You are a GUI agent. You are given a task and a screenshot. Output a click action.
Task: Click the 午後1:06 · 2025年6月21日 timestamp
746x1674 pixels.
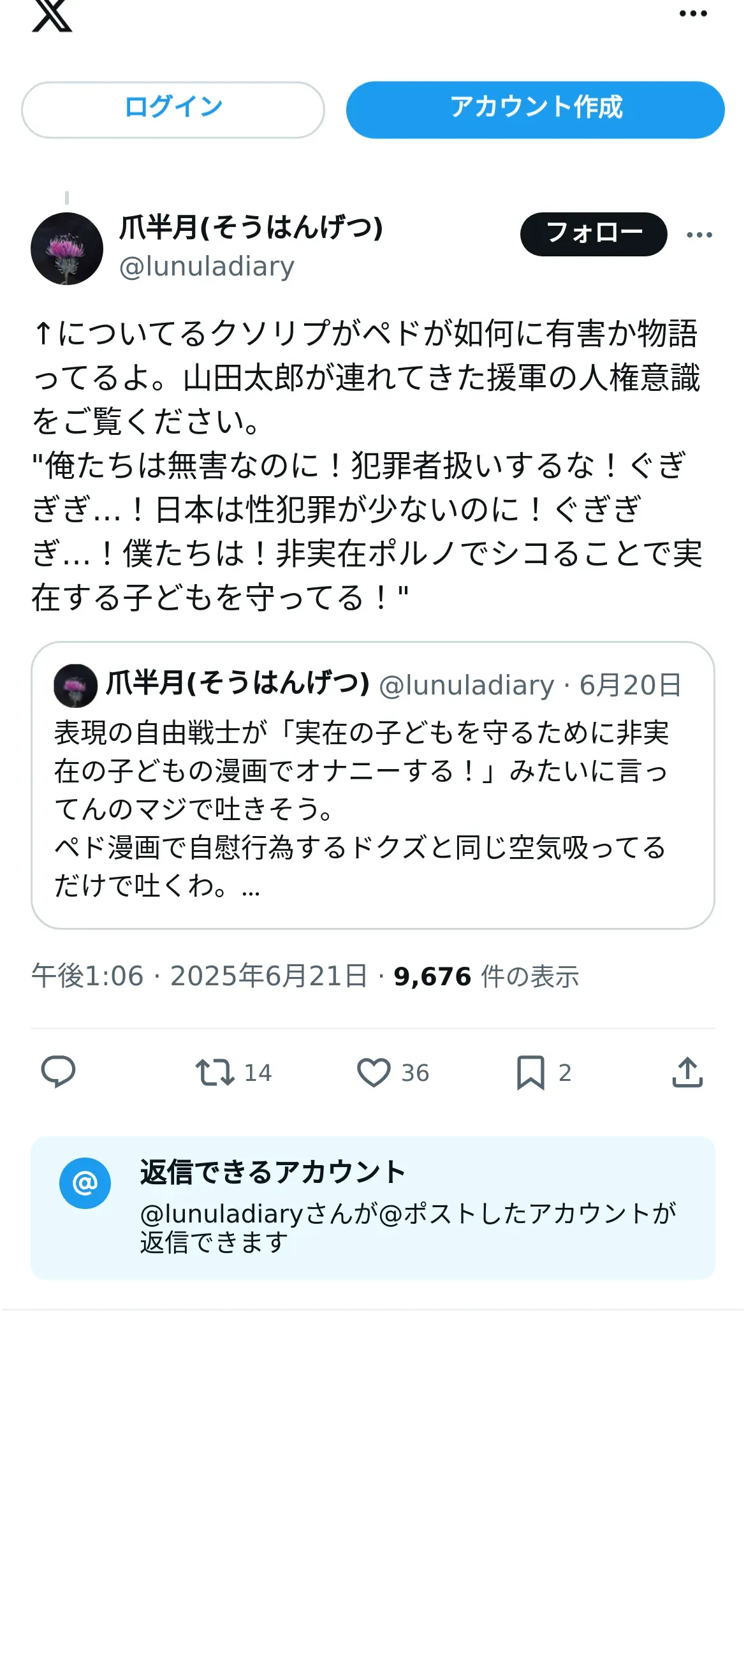coord(199,976)
